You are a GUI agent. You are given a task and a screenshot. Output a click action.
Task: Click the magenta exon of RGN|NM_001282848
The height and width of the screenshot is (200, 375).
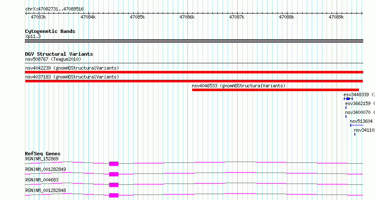pyautogui.click(x=114, y=195)
